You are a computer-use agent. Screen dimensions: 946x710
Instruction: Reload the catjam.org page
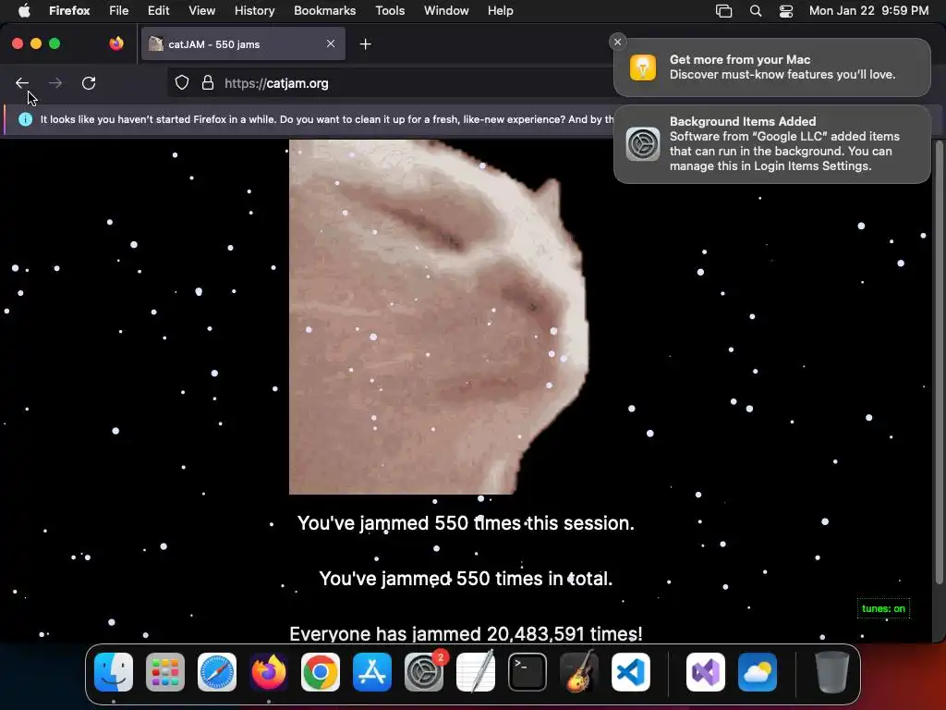click(89, 83)
